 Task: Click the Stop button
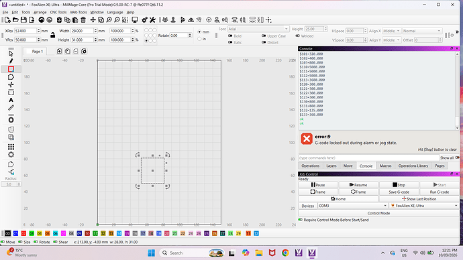click(x=399, y=185)
